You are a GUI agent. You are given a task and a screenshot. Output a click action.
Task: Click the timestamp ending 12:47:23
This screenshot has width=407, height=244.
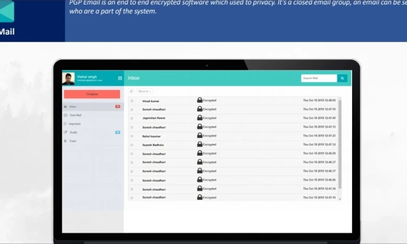click(x=319, y=136)
